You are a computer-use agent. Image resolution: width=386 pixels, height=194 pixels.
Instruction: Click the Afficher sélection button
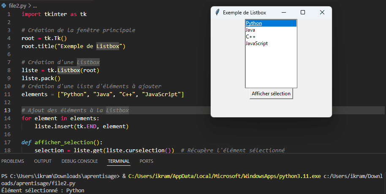point(271,94)
